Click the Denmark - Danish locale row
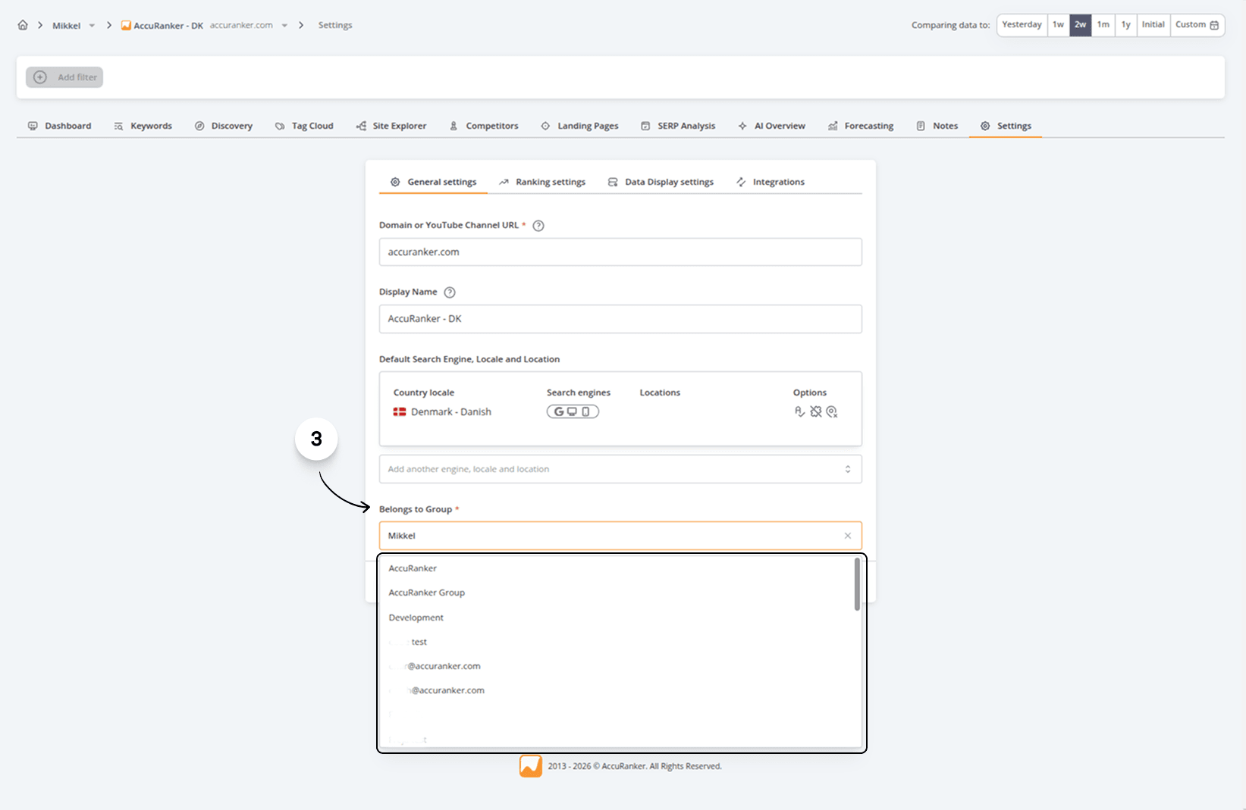 tap(442, 412)
